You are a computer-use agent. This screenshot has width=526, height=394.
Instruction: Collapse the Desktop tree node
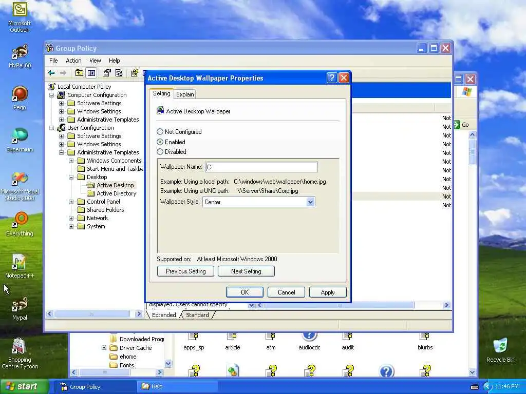pos(71,177)
